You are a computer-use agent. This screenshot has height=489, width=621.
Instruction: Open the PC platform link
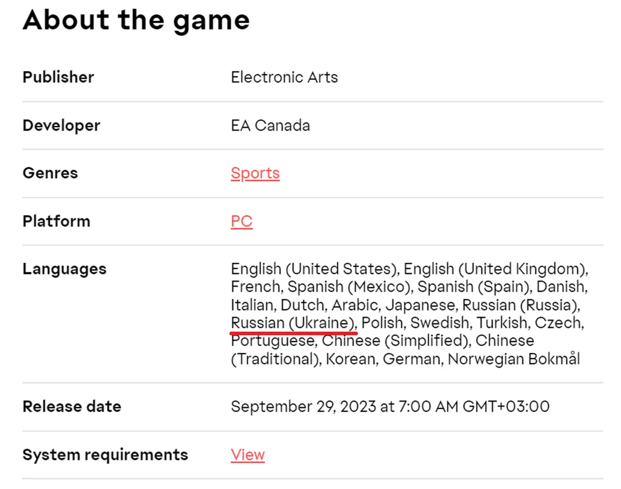pyautogui.click(x=241, y=221)
